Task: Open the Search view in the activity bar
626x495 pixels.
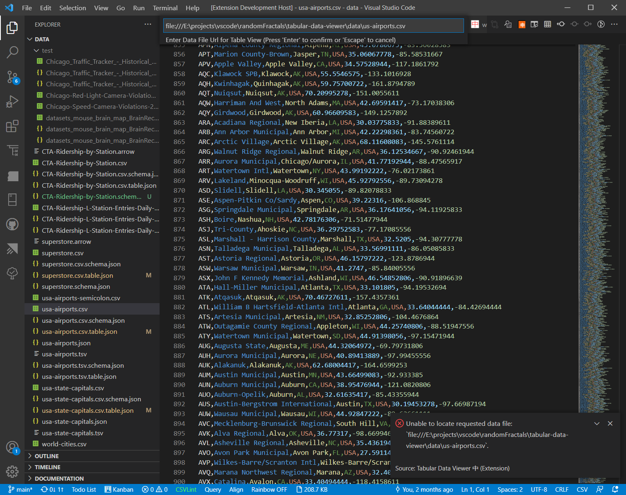Action: point(12,52)
